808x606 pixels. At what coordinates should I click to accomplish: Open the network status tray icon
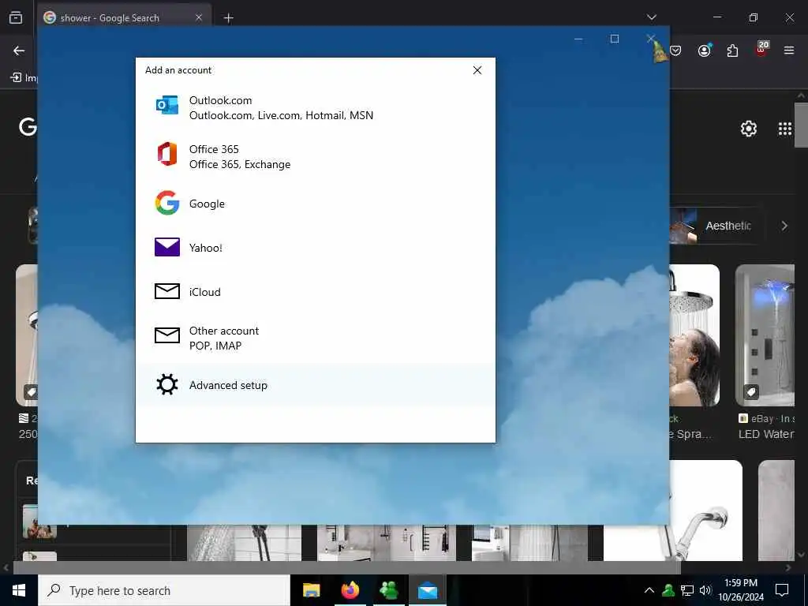point(687,590)
